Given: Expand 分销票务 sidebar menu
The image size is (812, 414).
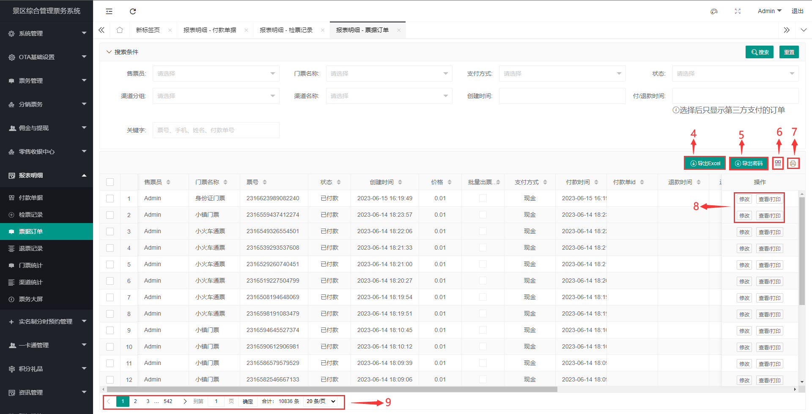Looking at the screenshot, I should pos(47,104).
